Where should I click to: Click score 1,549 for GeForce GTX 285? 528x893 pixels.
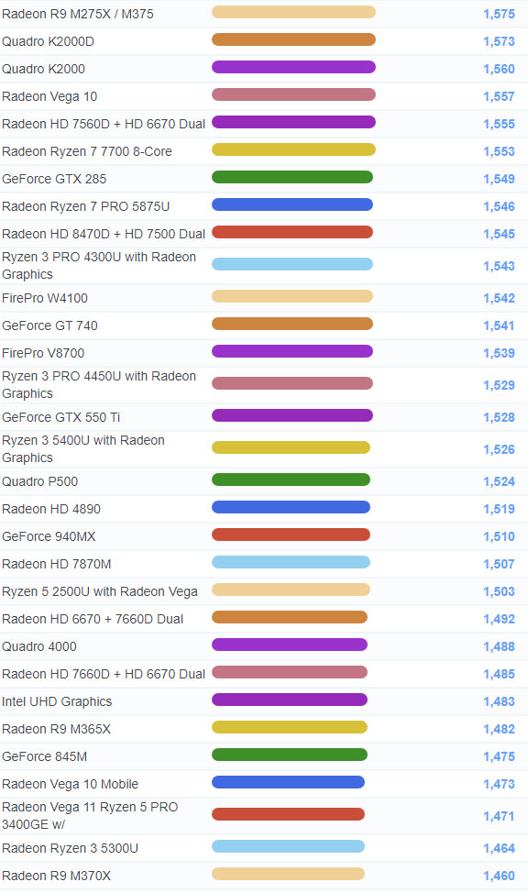499,179
